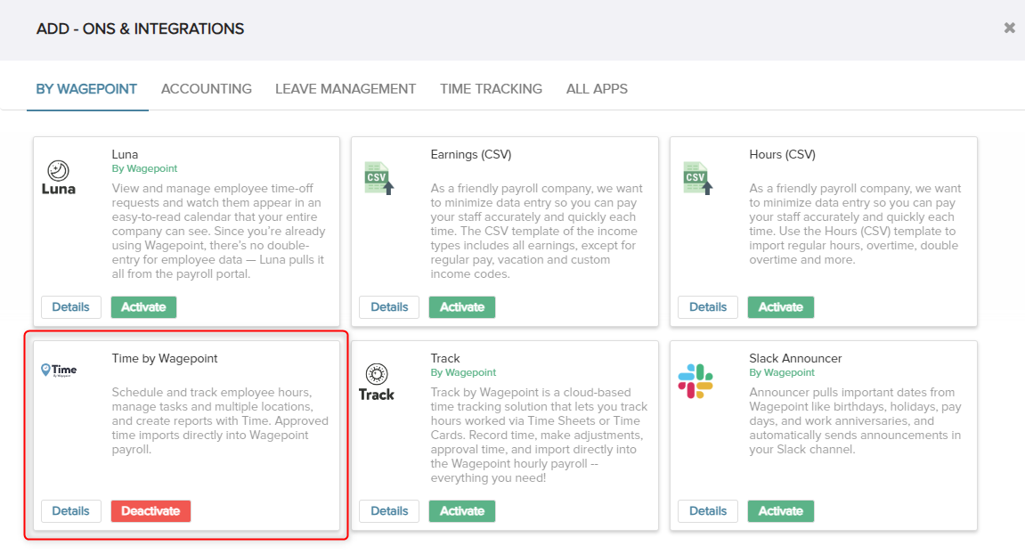View Details for Hours (CSV)
Image resolution: width=1025 pixels, height=554 pixels.
707,306
